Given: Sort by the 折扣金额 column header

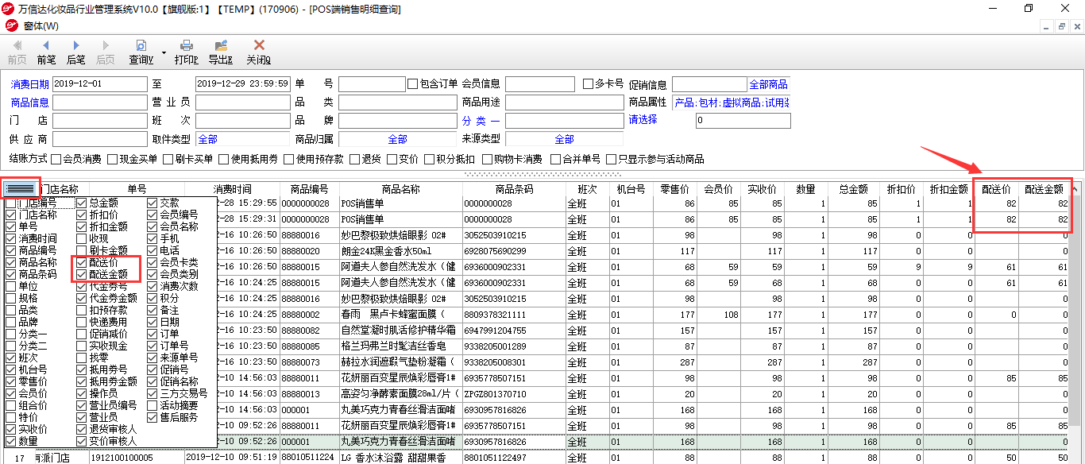Looking at the screenshot, I should tap(948, 189).
